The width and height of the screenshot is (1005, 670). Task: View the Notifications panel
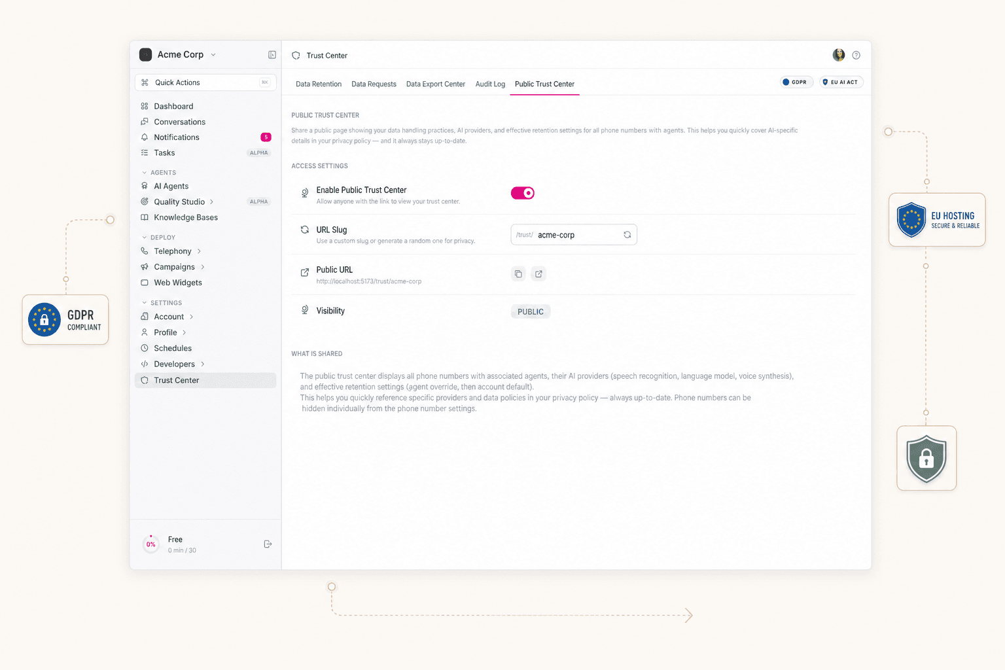pyautogui.click(x=176, y=137)
